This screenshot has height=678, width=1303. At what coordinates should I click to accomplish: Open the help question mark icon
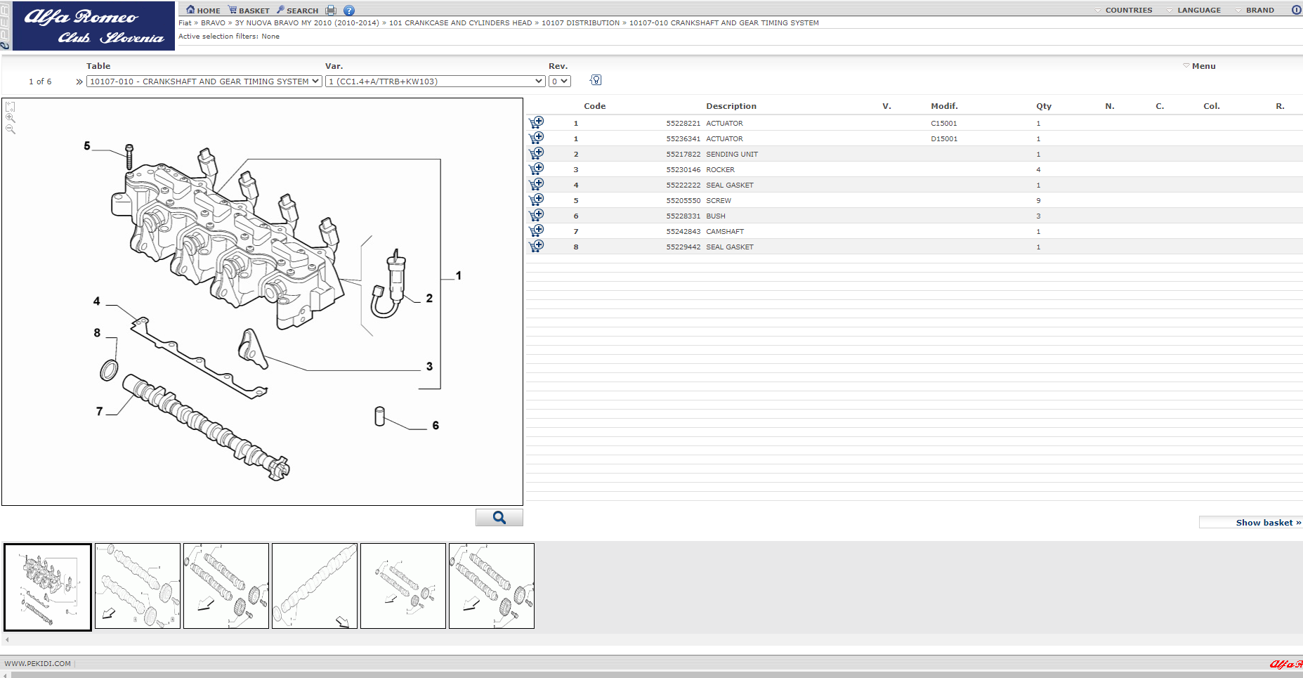pos(349,11)
